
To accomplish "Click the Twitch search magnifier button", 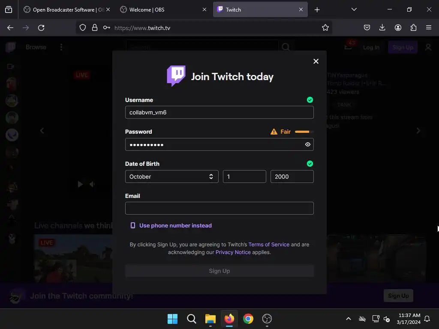I will [286, 47].
